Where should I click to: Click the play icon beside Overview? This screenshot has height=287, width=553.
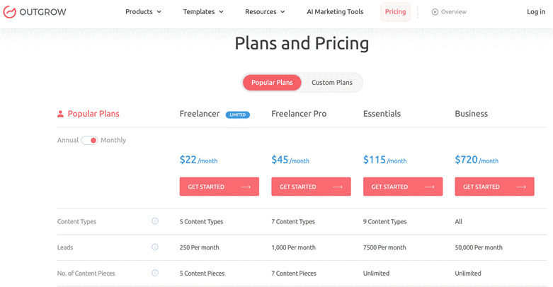pyautogui.click(x=435, y=12)
